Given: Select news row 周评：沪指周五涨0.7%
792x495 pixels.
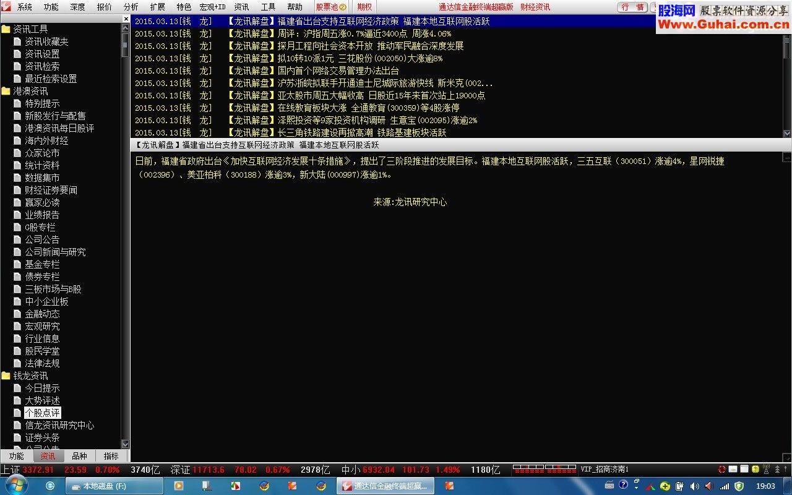Looking at the screenshot, I should coord(457,33).
